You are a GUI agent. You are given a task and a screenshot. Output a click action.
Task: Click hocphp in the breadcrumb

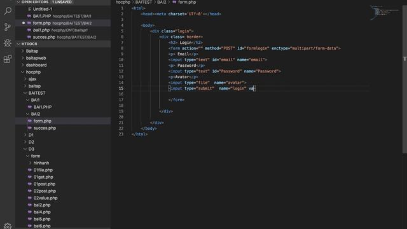(123, 2)
